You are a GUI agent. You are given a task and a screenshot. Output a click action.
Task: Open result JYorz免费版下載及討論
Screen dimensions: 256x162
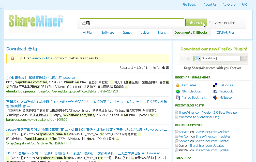[86, 130]
